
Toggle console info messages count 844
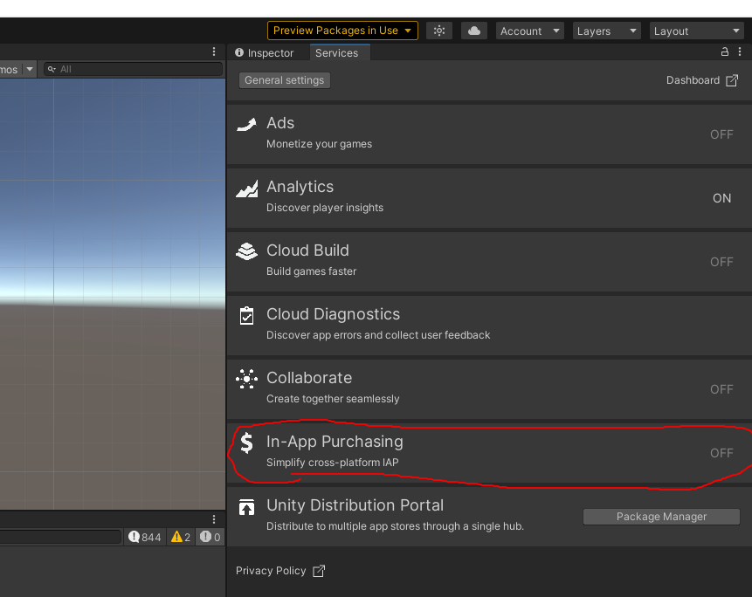(144, 537)
